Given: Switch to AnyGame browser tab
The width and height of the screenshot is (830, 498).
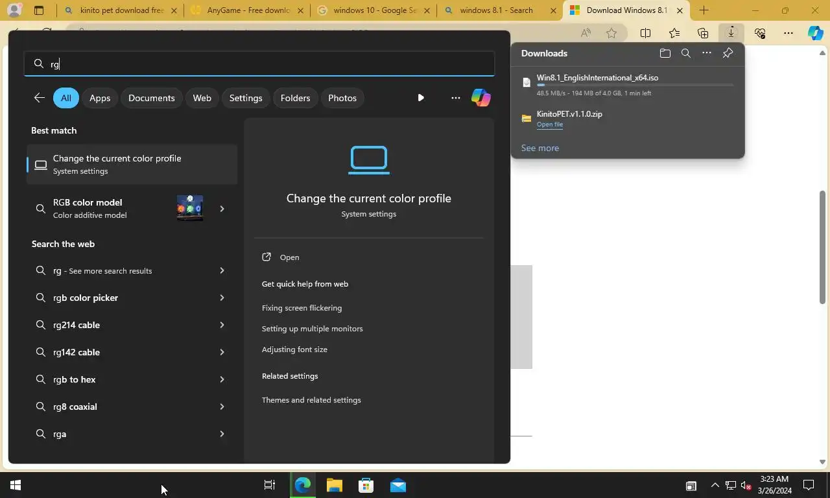Looking at the screenshot, I should coord(246,10).
